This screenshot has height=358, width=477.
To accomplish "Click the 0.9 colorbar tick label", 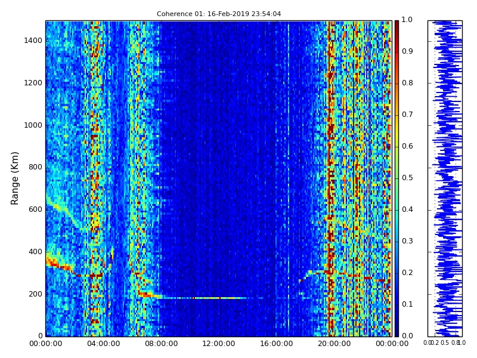I will tap(407, 51).
